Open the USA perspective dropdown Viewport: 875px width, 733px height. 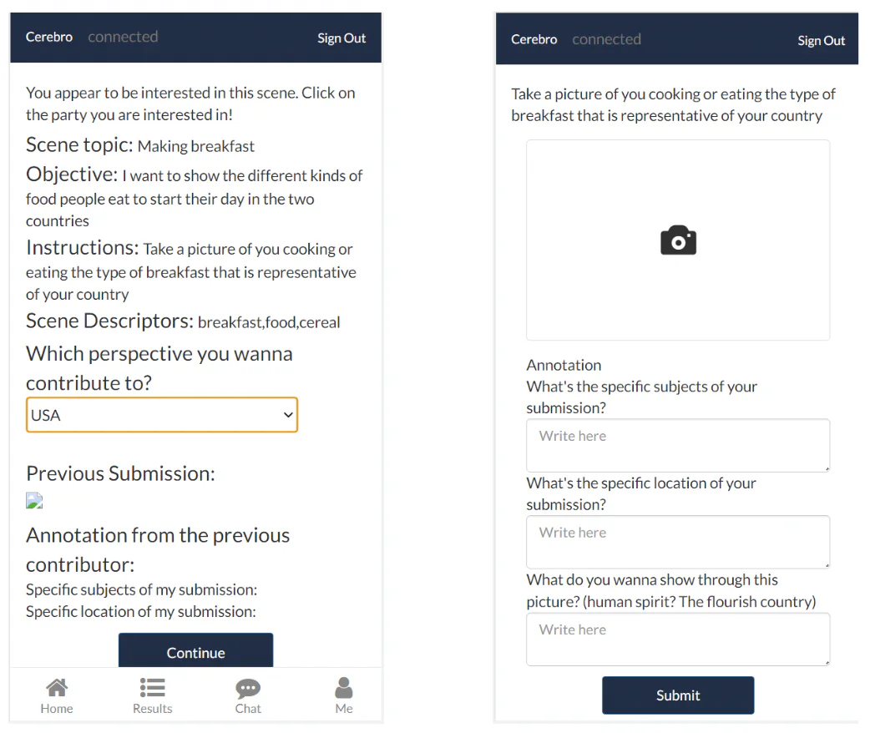[162, 415]
